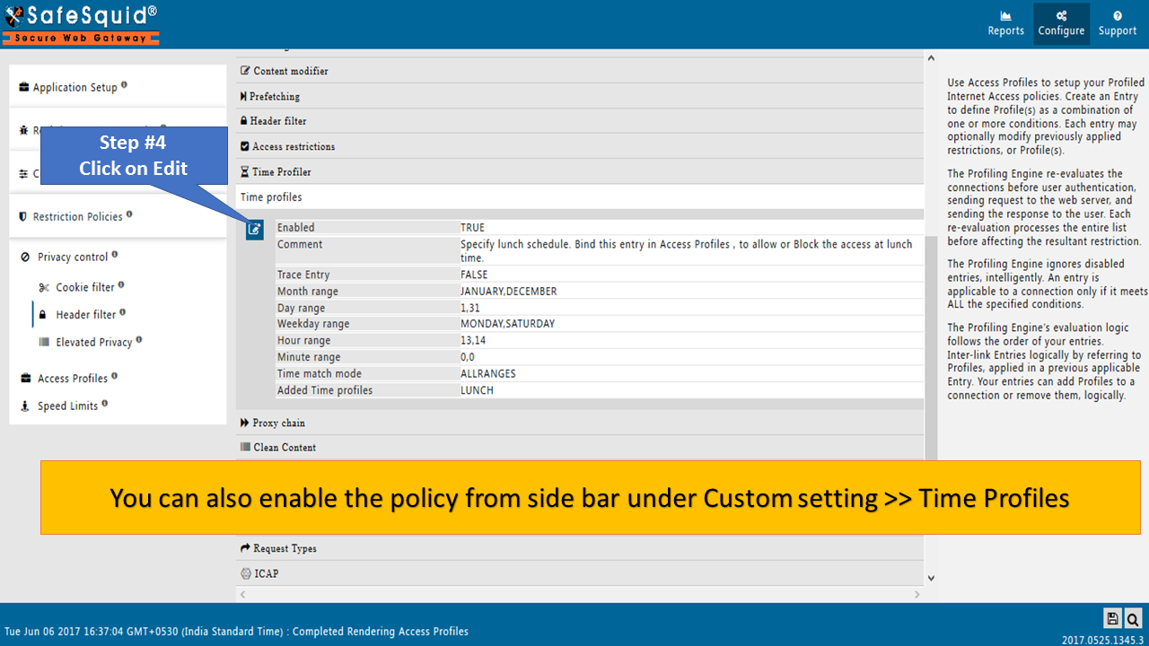Click the Enabled value TRUE
Viewport: 1149px width, 646px height.
(x=472, y=228)
